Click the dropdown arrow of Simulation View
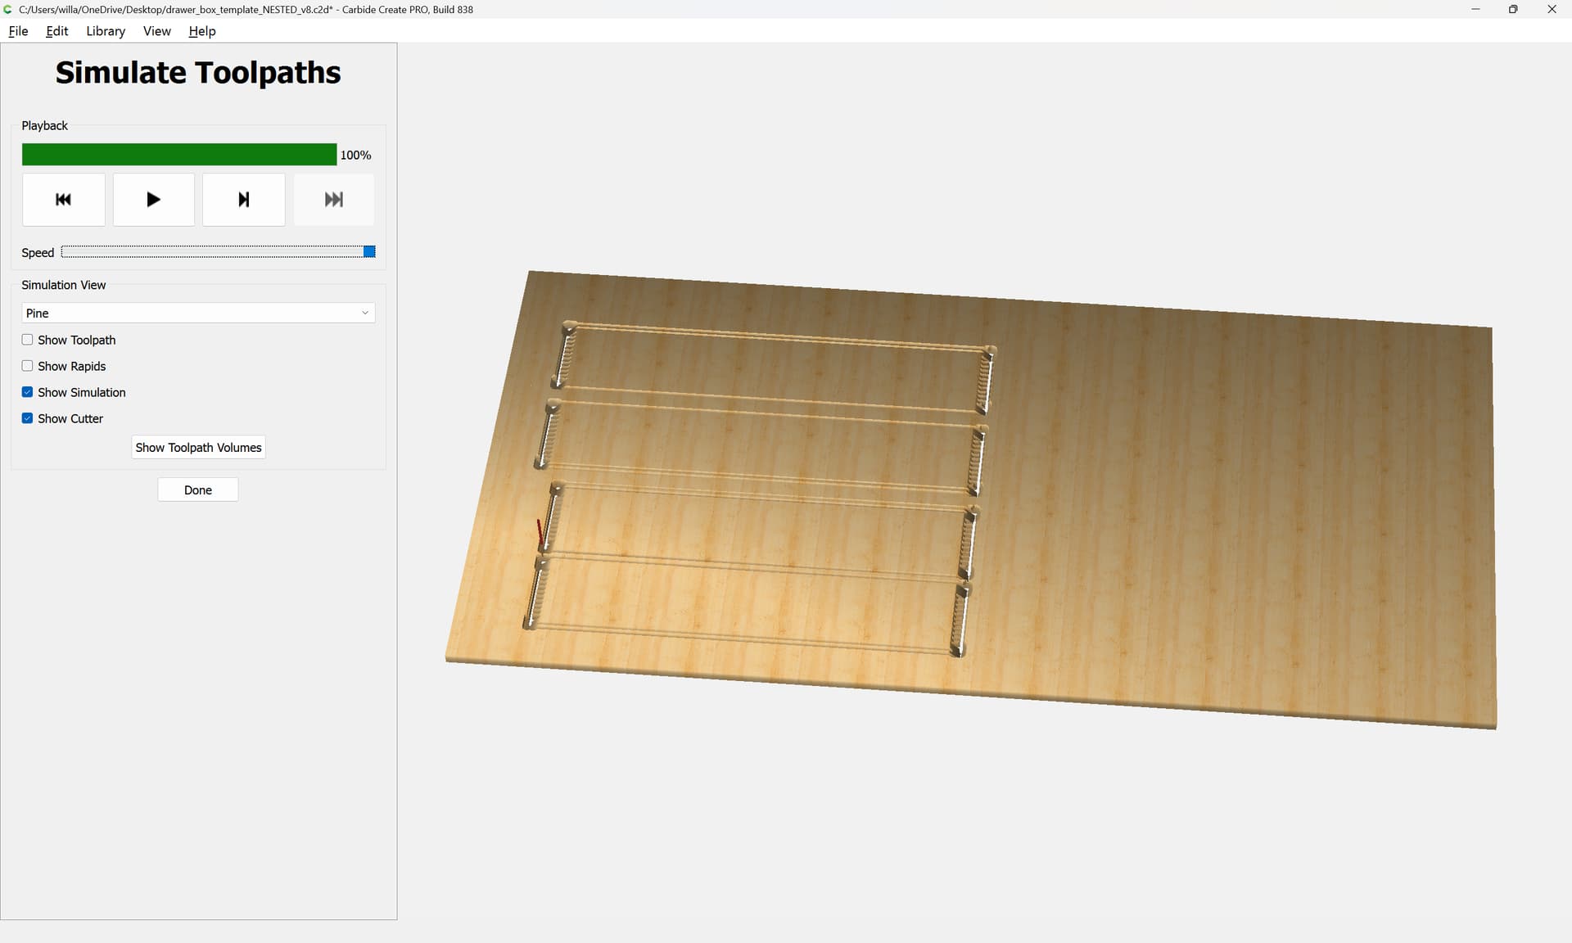1572x943 pixels. [365, 313]
